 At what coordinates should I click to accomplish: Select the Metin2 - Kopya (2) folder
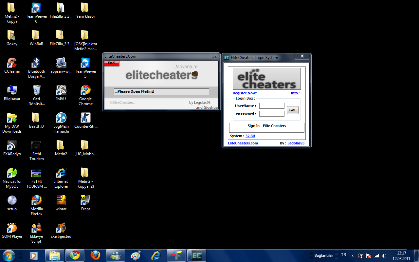[x=85, y=178]
